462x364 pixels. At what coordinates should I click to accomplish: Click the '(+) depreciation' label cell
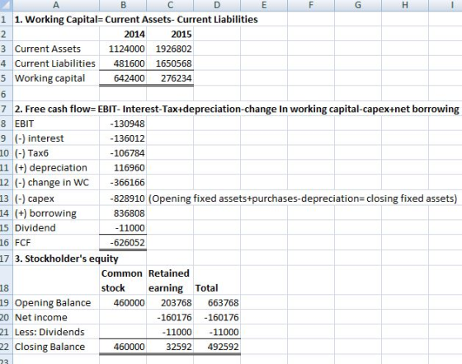56,168
